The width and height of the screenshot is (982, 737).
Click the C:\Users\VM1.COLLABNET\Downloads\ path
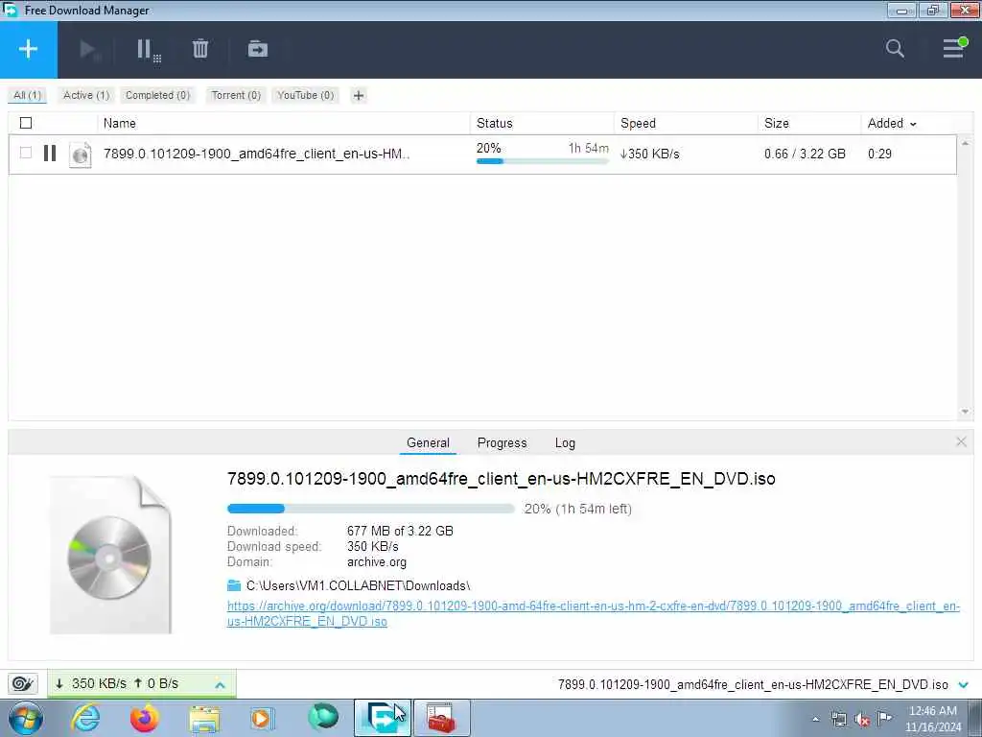tap(359, 585)
